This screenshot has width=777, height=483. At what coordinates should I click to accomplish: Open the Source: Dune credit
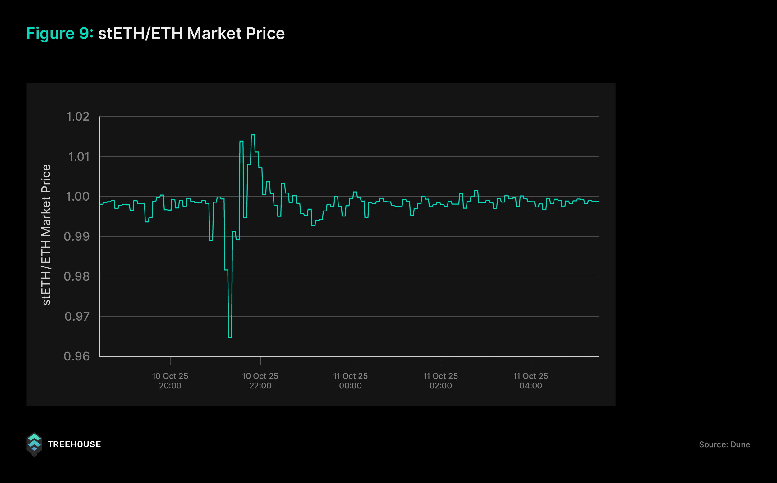(x=724, y=444)
